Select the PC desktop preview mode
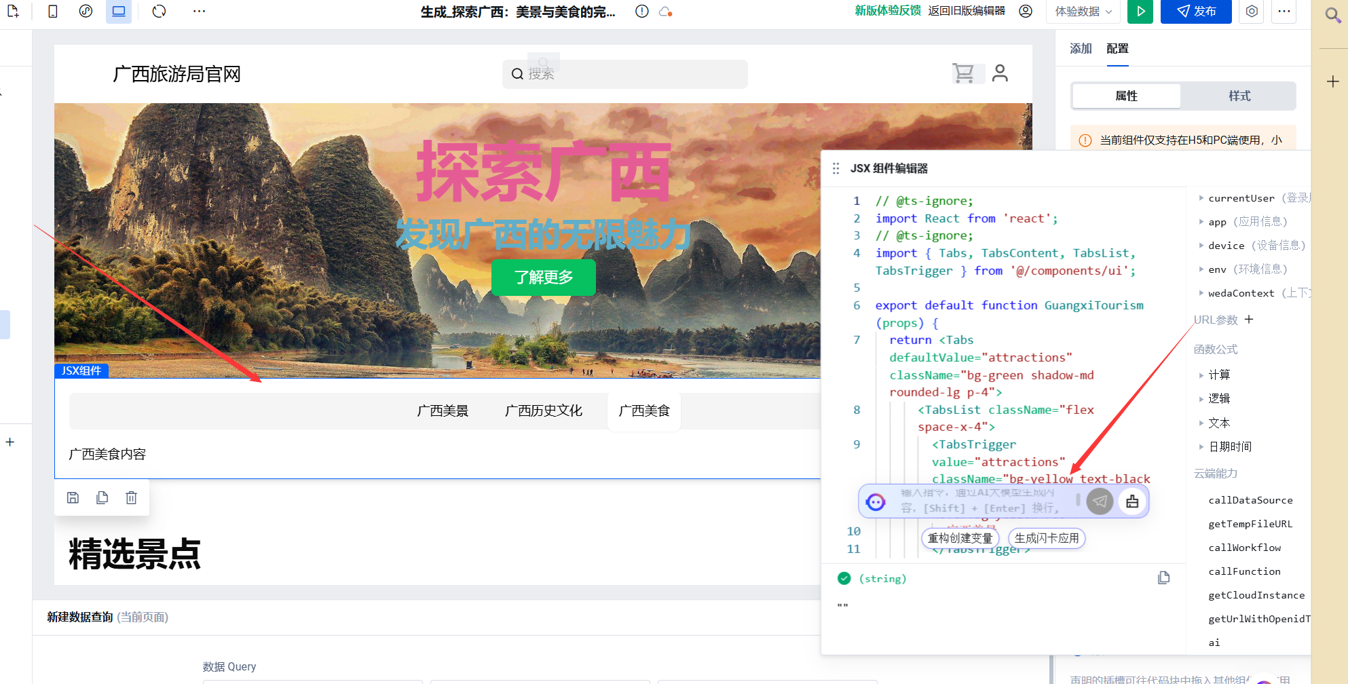 [x=119, y=12]
